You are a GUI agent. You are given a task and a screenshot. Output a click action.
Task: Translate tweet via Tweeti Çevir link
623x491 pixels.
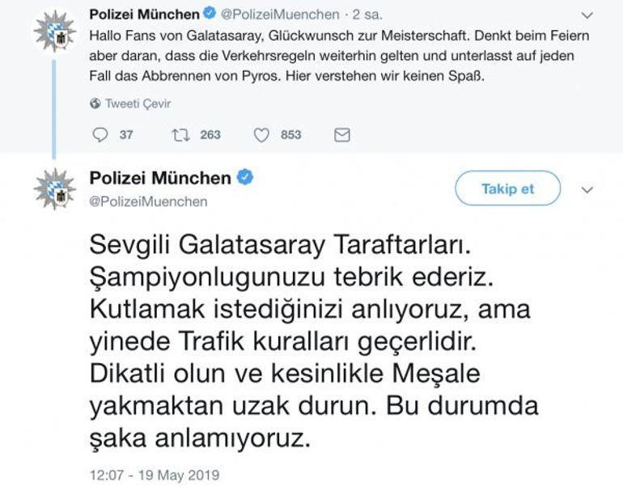click(138, 104)
